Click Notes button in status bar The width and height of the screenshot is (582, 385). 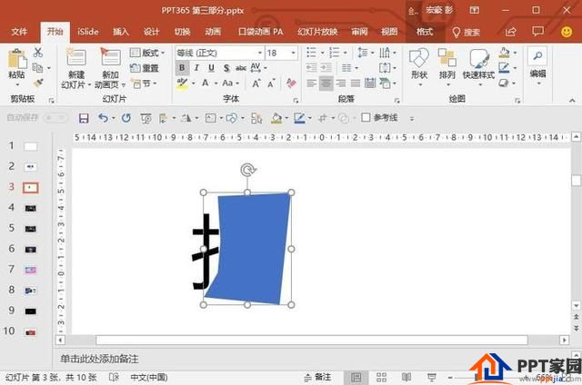click(x=317, y=377)
